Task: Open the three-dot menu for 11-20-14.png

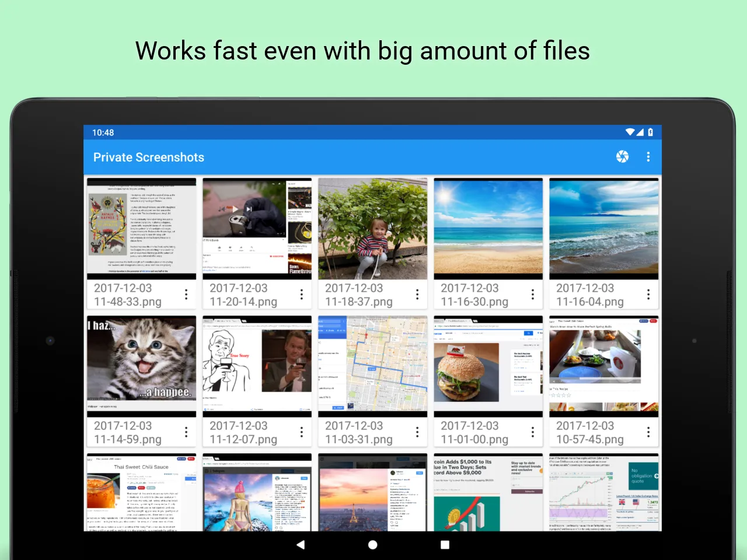Action: click(301, 295)
